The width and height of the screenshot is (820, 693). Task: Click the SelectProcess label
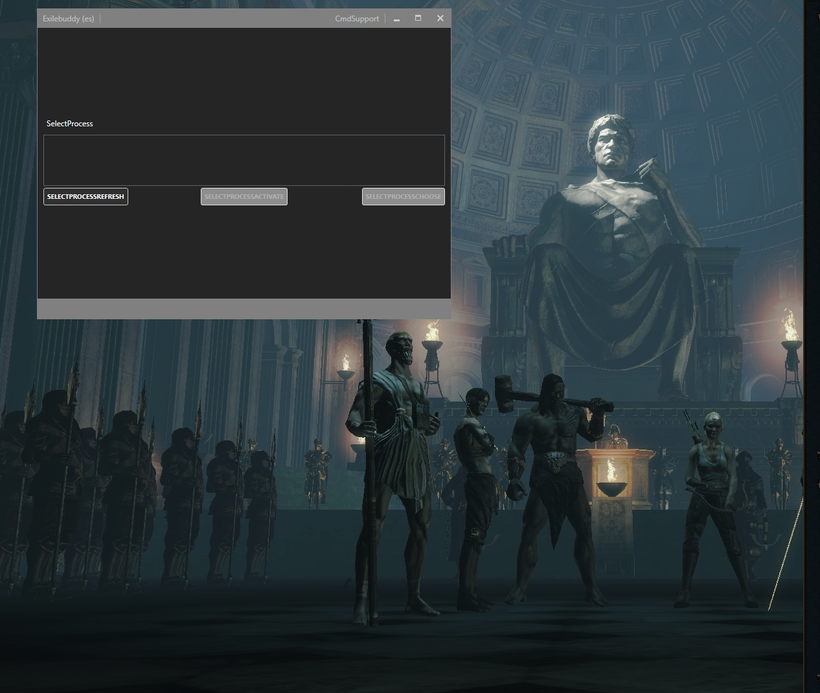[x=70, y=124]
